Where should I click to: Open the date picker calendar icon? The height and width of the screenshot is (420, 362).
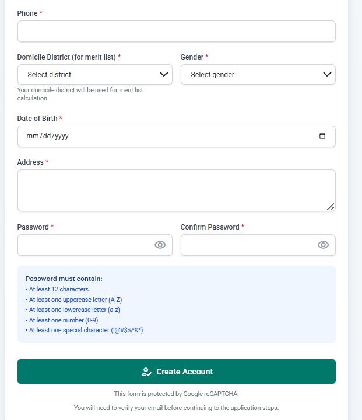[x=322, y=136]
